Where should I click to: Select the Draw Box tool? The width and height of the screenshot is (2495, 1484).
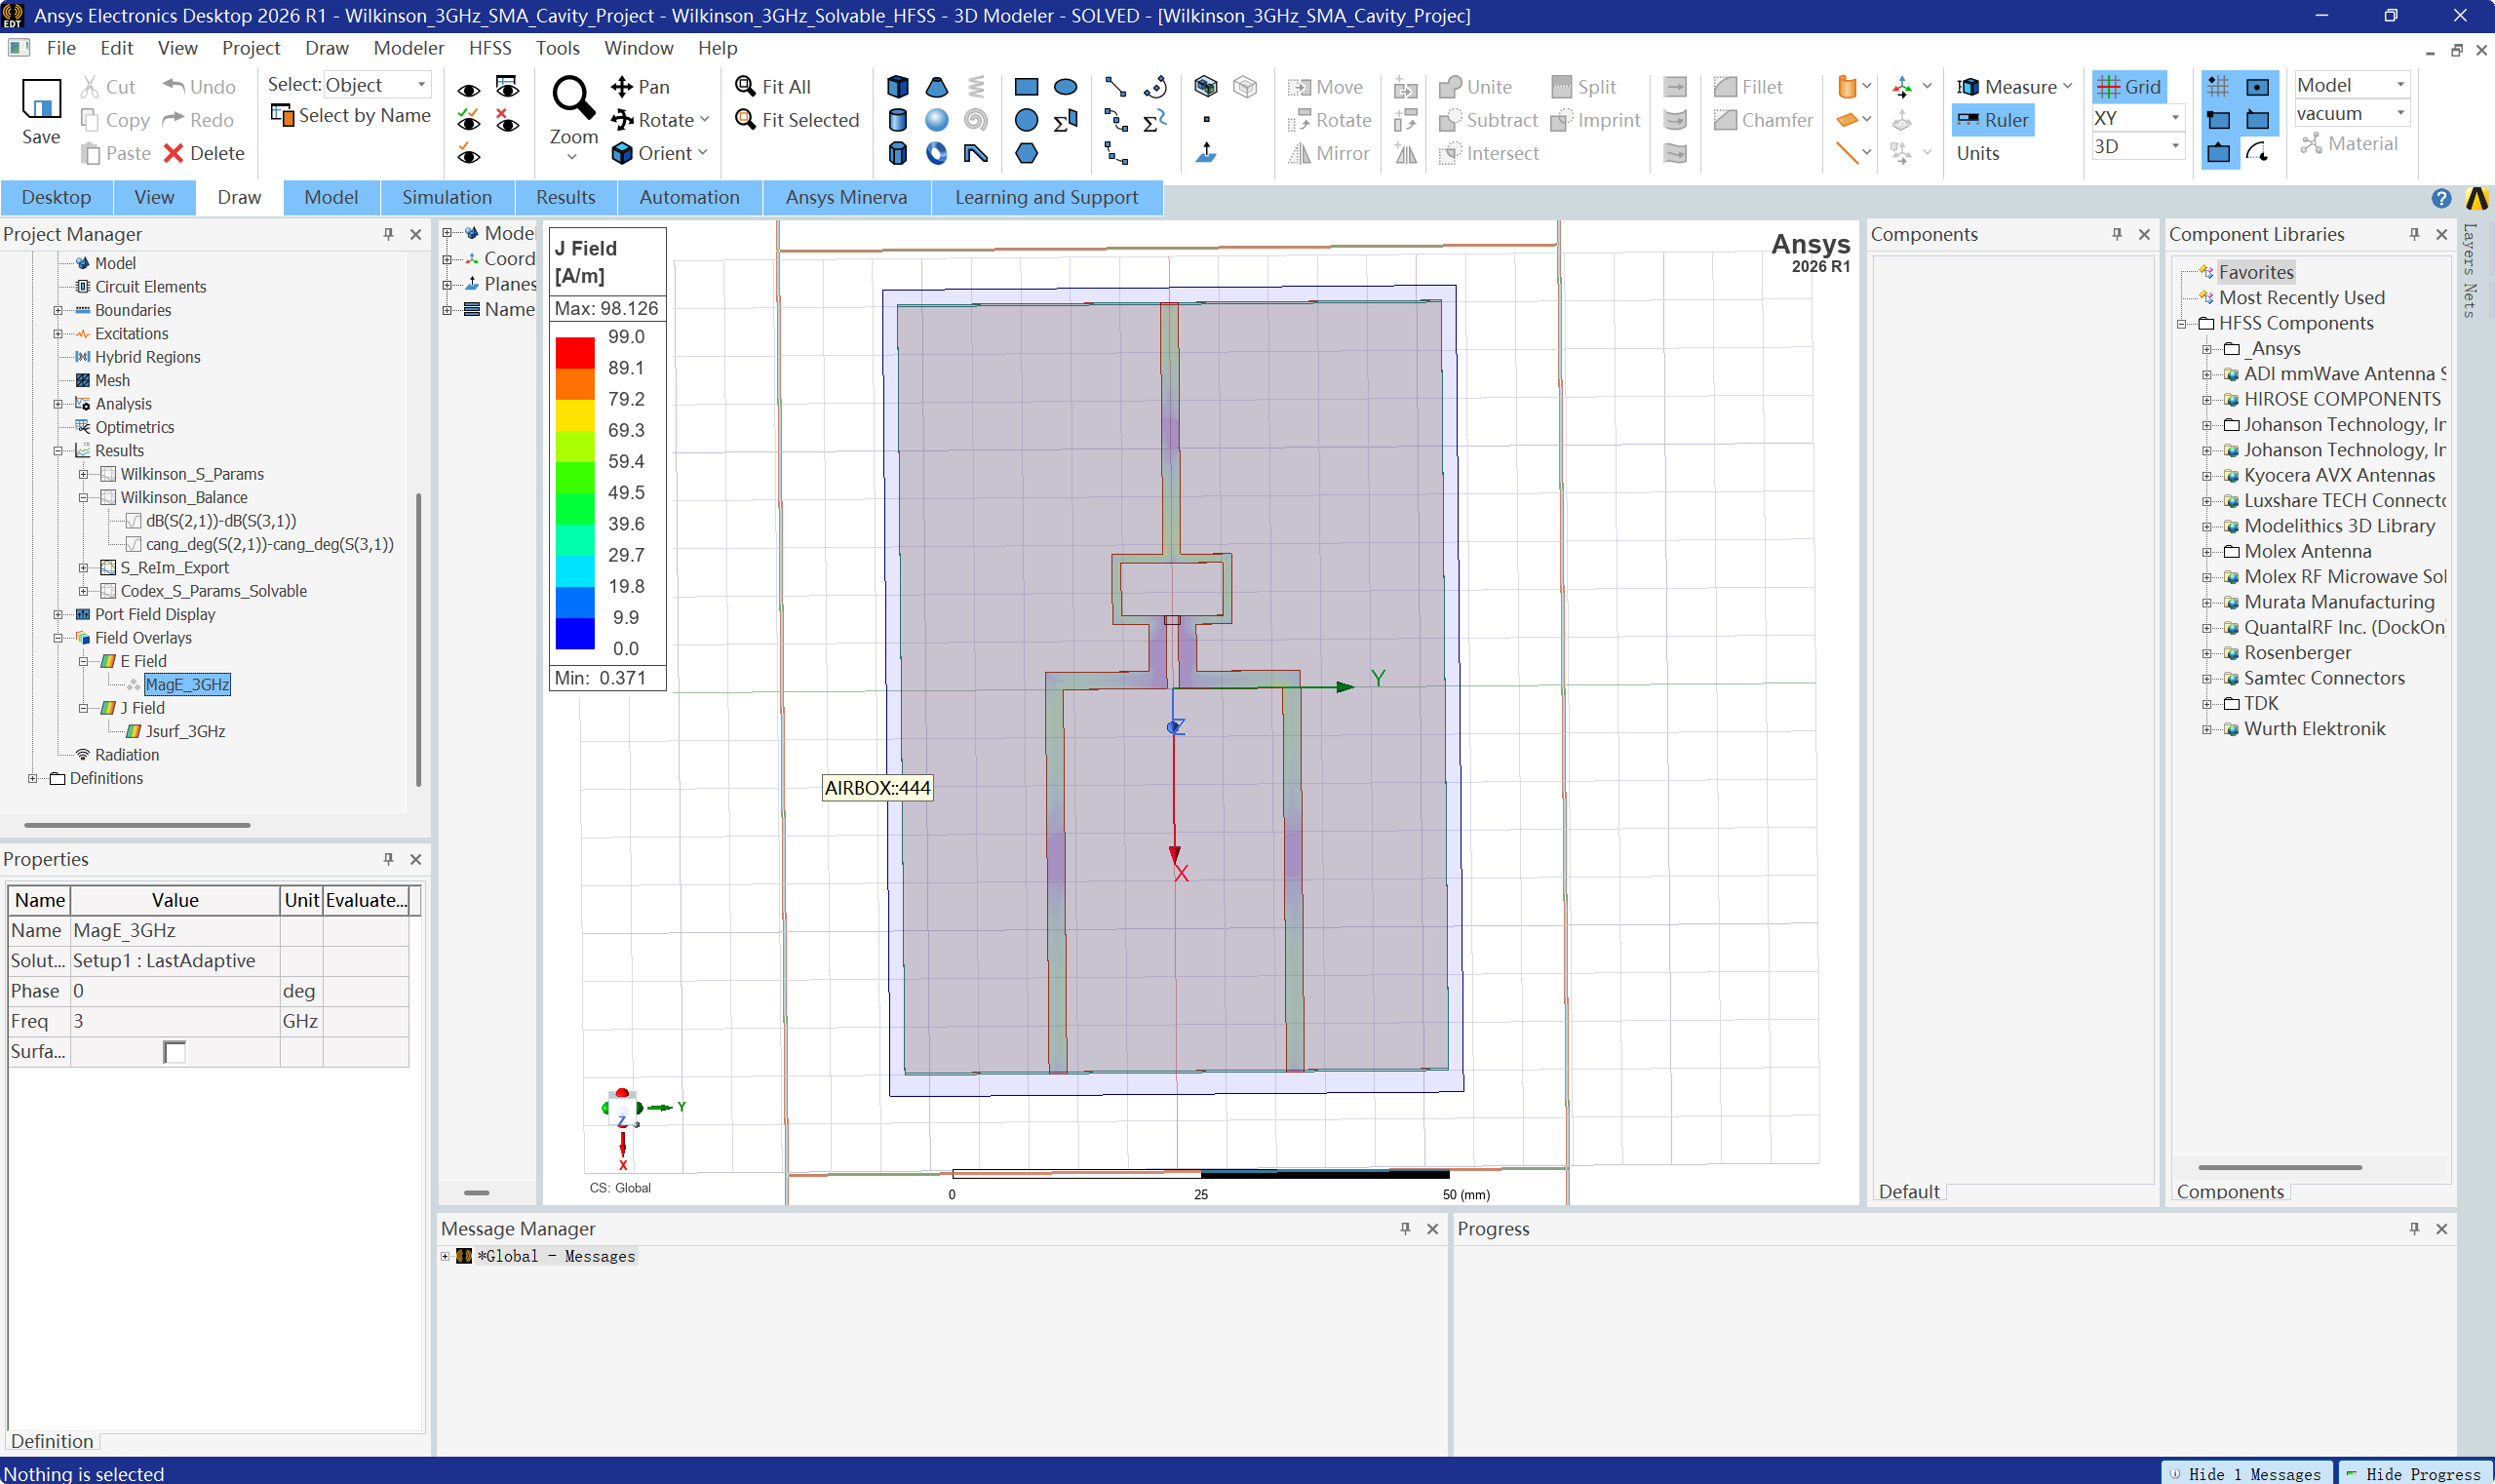click(897, 87)
